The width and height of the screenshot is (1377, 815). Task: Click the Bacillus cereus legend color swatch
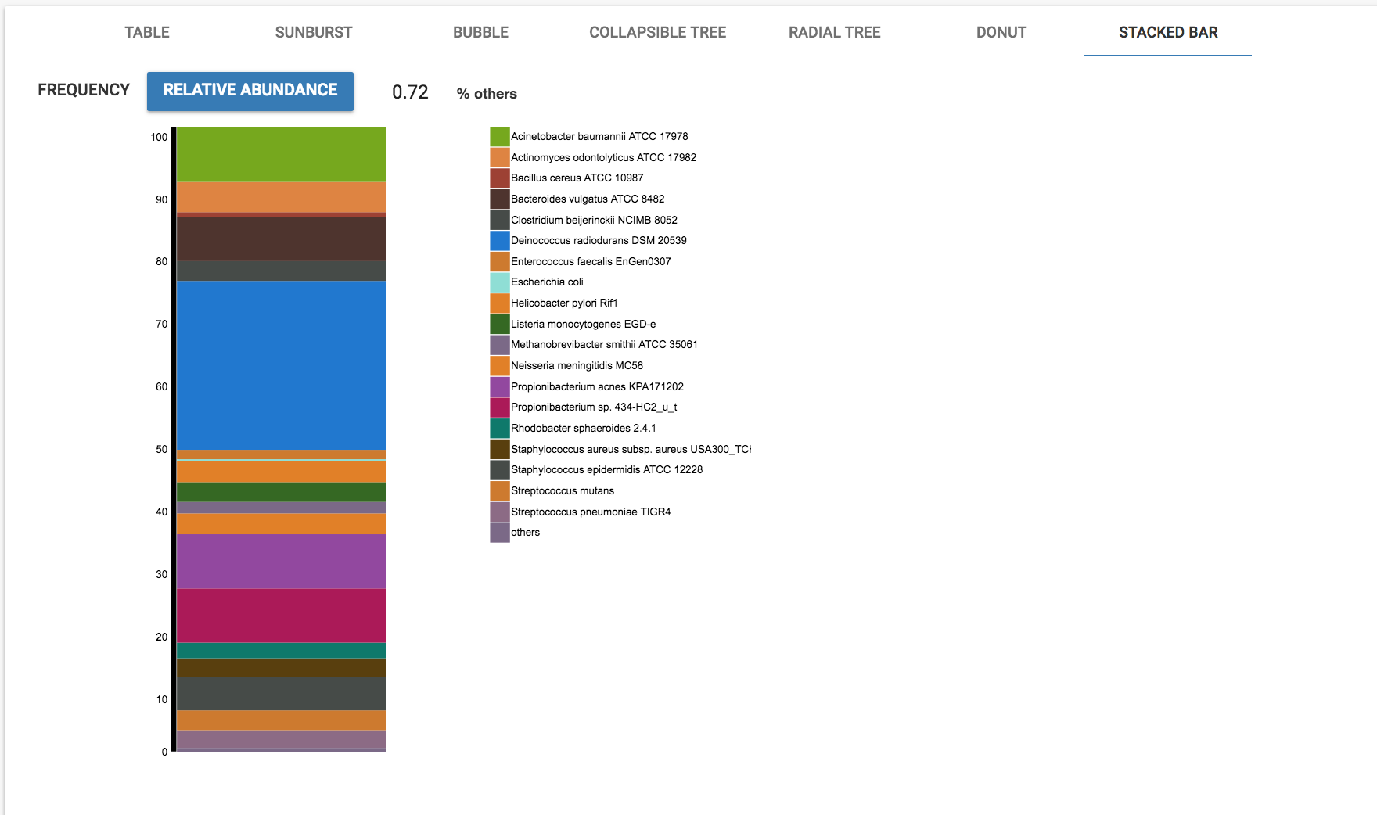tap(500, 178)
